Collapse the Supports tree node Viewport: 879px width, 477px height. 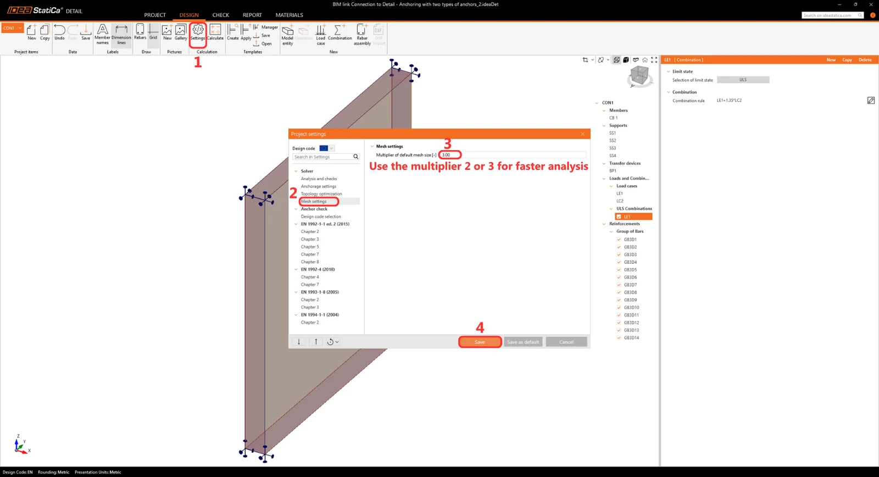tap(604, 125)
